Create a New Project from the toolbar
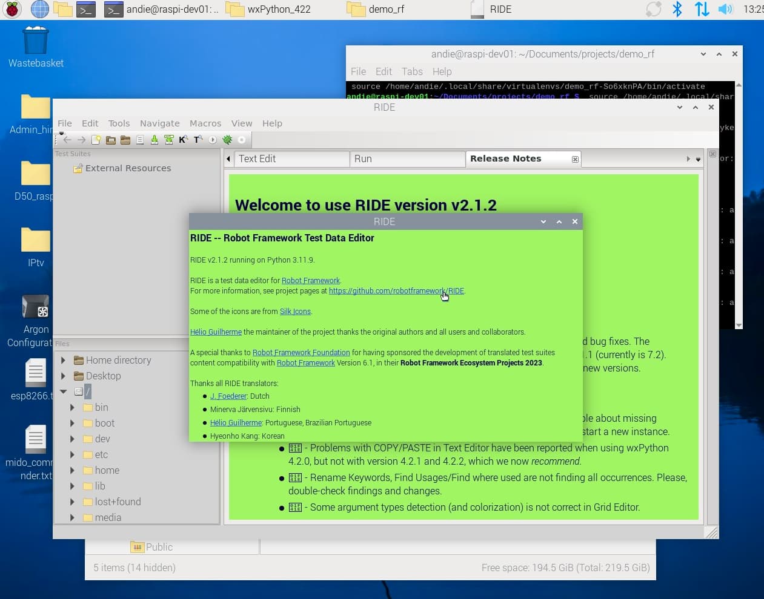The width and height of the screenshot is (764, 599). point(96,140)
